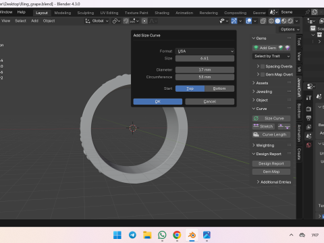Click the Gem Map button
The width and height of the screenshot is (324, 243).
point(271,171)
